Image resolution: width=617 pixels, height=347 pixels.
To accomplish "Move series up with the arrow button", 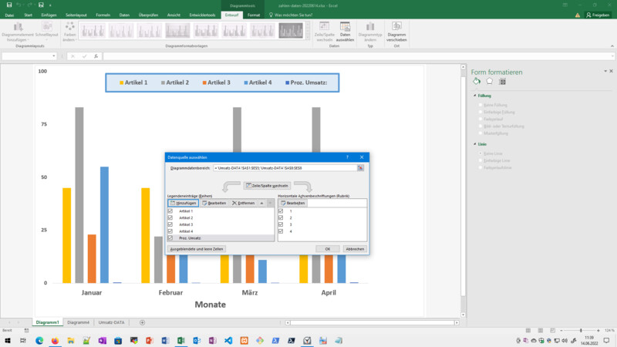I will (x=261, y=203).
